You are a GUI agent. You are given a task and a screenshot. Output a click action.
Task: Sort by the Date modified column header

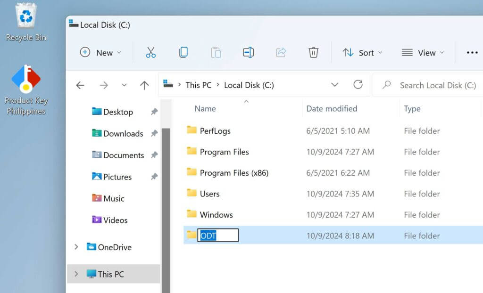(332, 109)
